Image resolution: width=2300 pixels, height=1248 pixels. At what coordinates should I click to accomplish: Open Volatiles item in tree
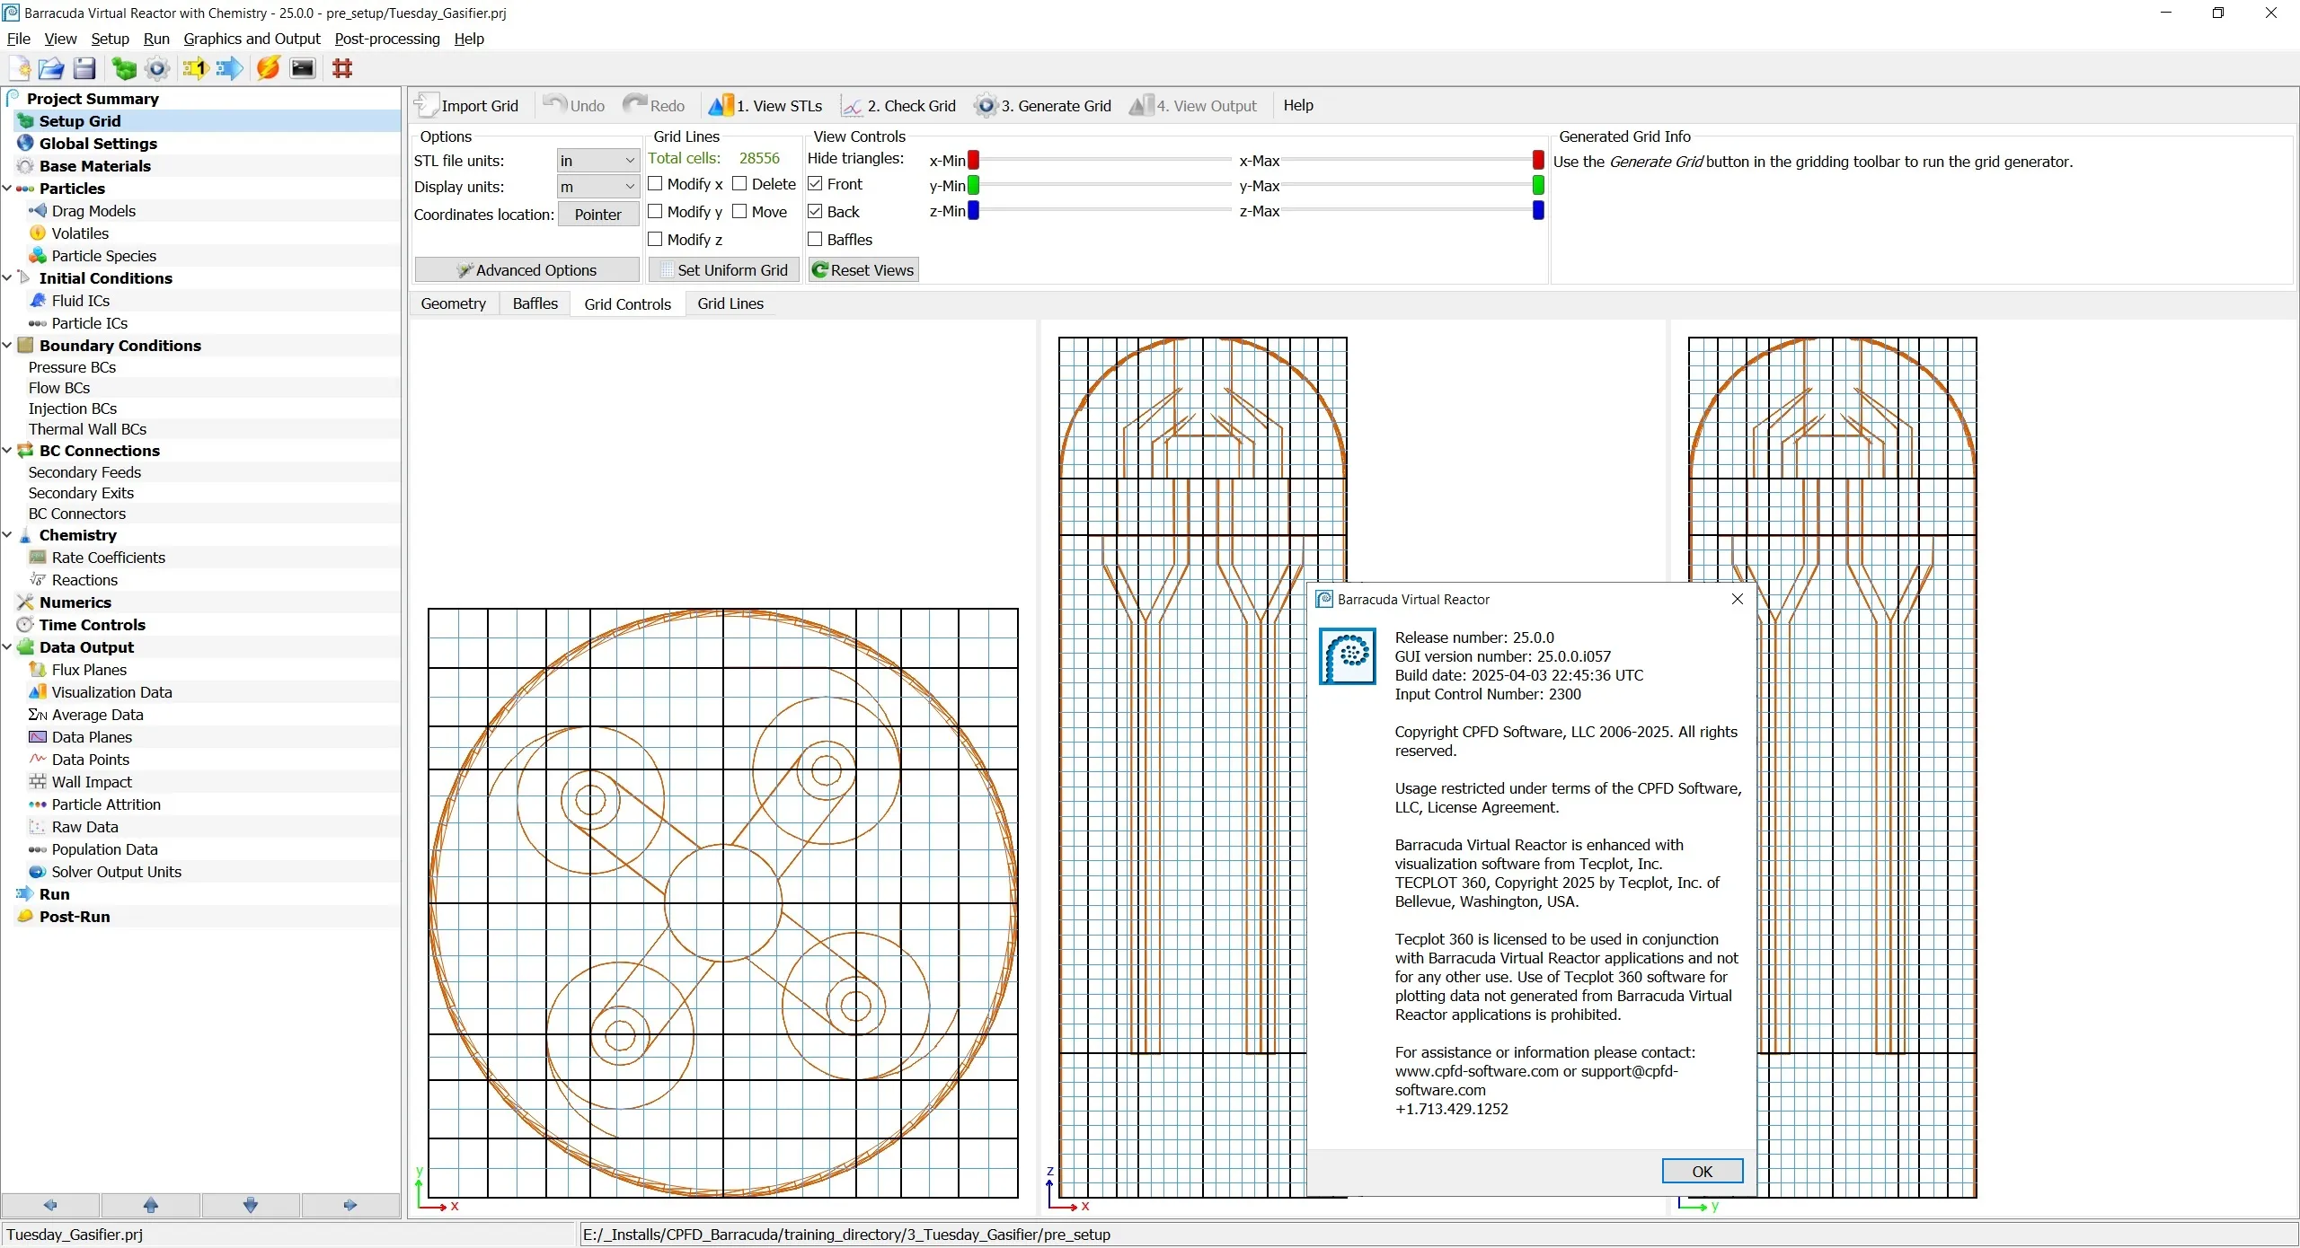(80, 233)
